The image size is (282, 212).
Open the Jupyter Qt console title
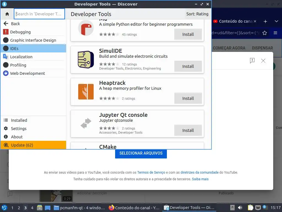click(x=123, y=115)
